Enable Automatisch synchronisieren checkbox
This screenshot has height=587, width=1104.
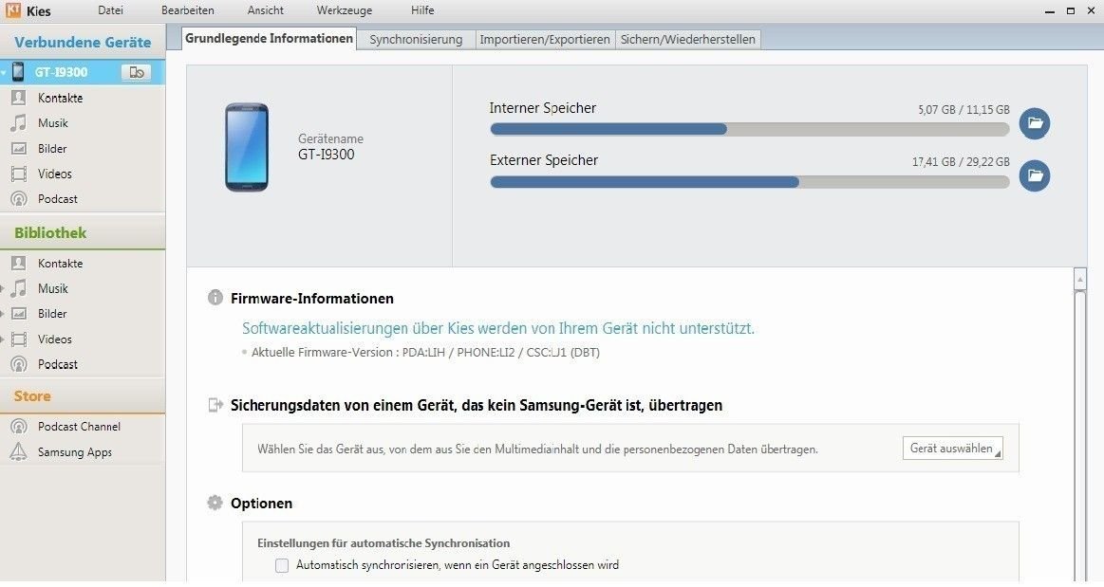(282, 565)
